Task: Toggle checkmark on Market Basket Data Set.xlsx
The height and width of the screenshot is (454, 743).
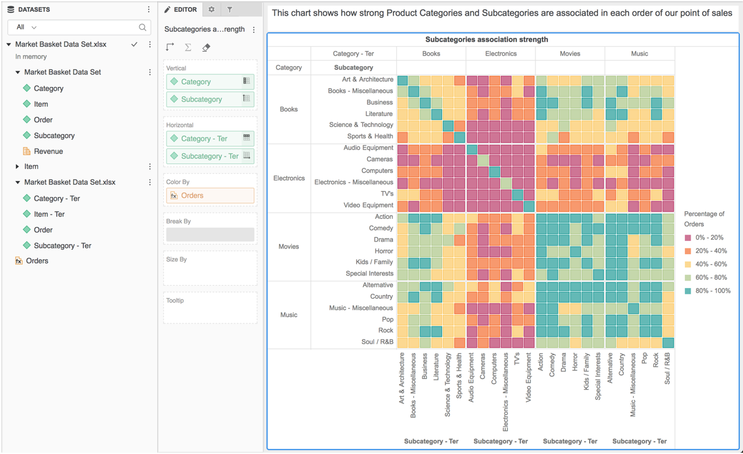Action: (x=134, y=44)
